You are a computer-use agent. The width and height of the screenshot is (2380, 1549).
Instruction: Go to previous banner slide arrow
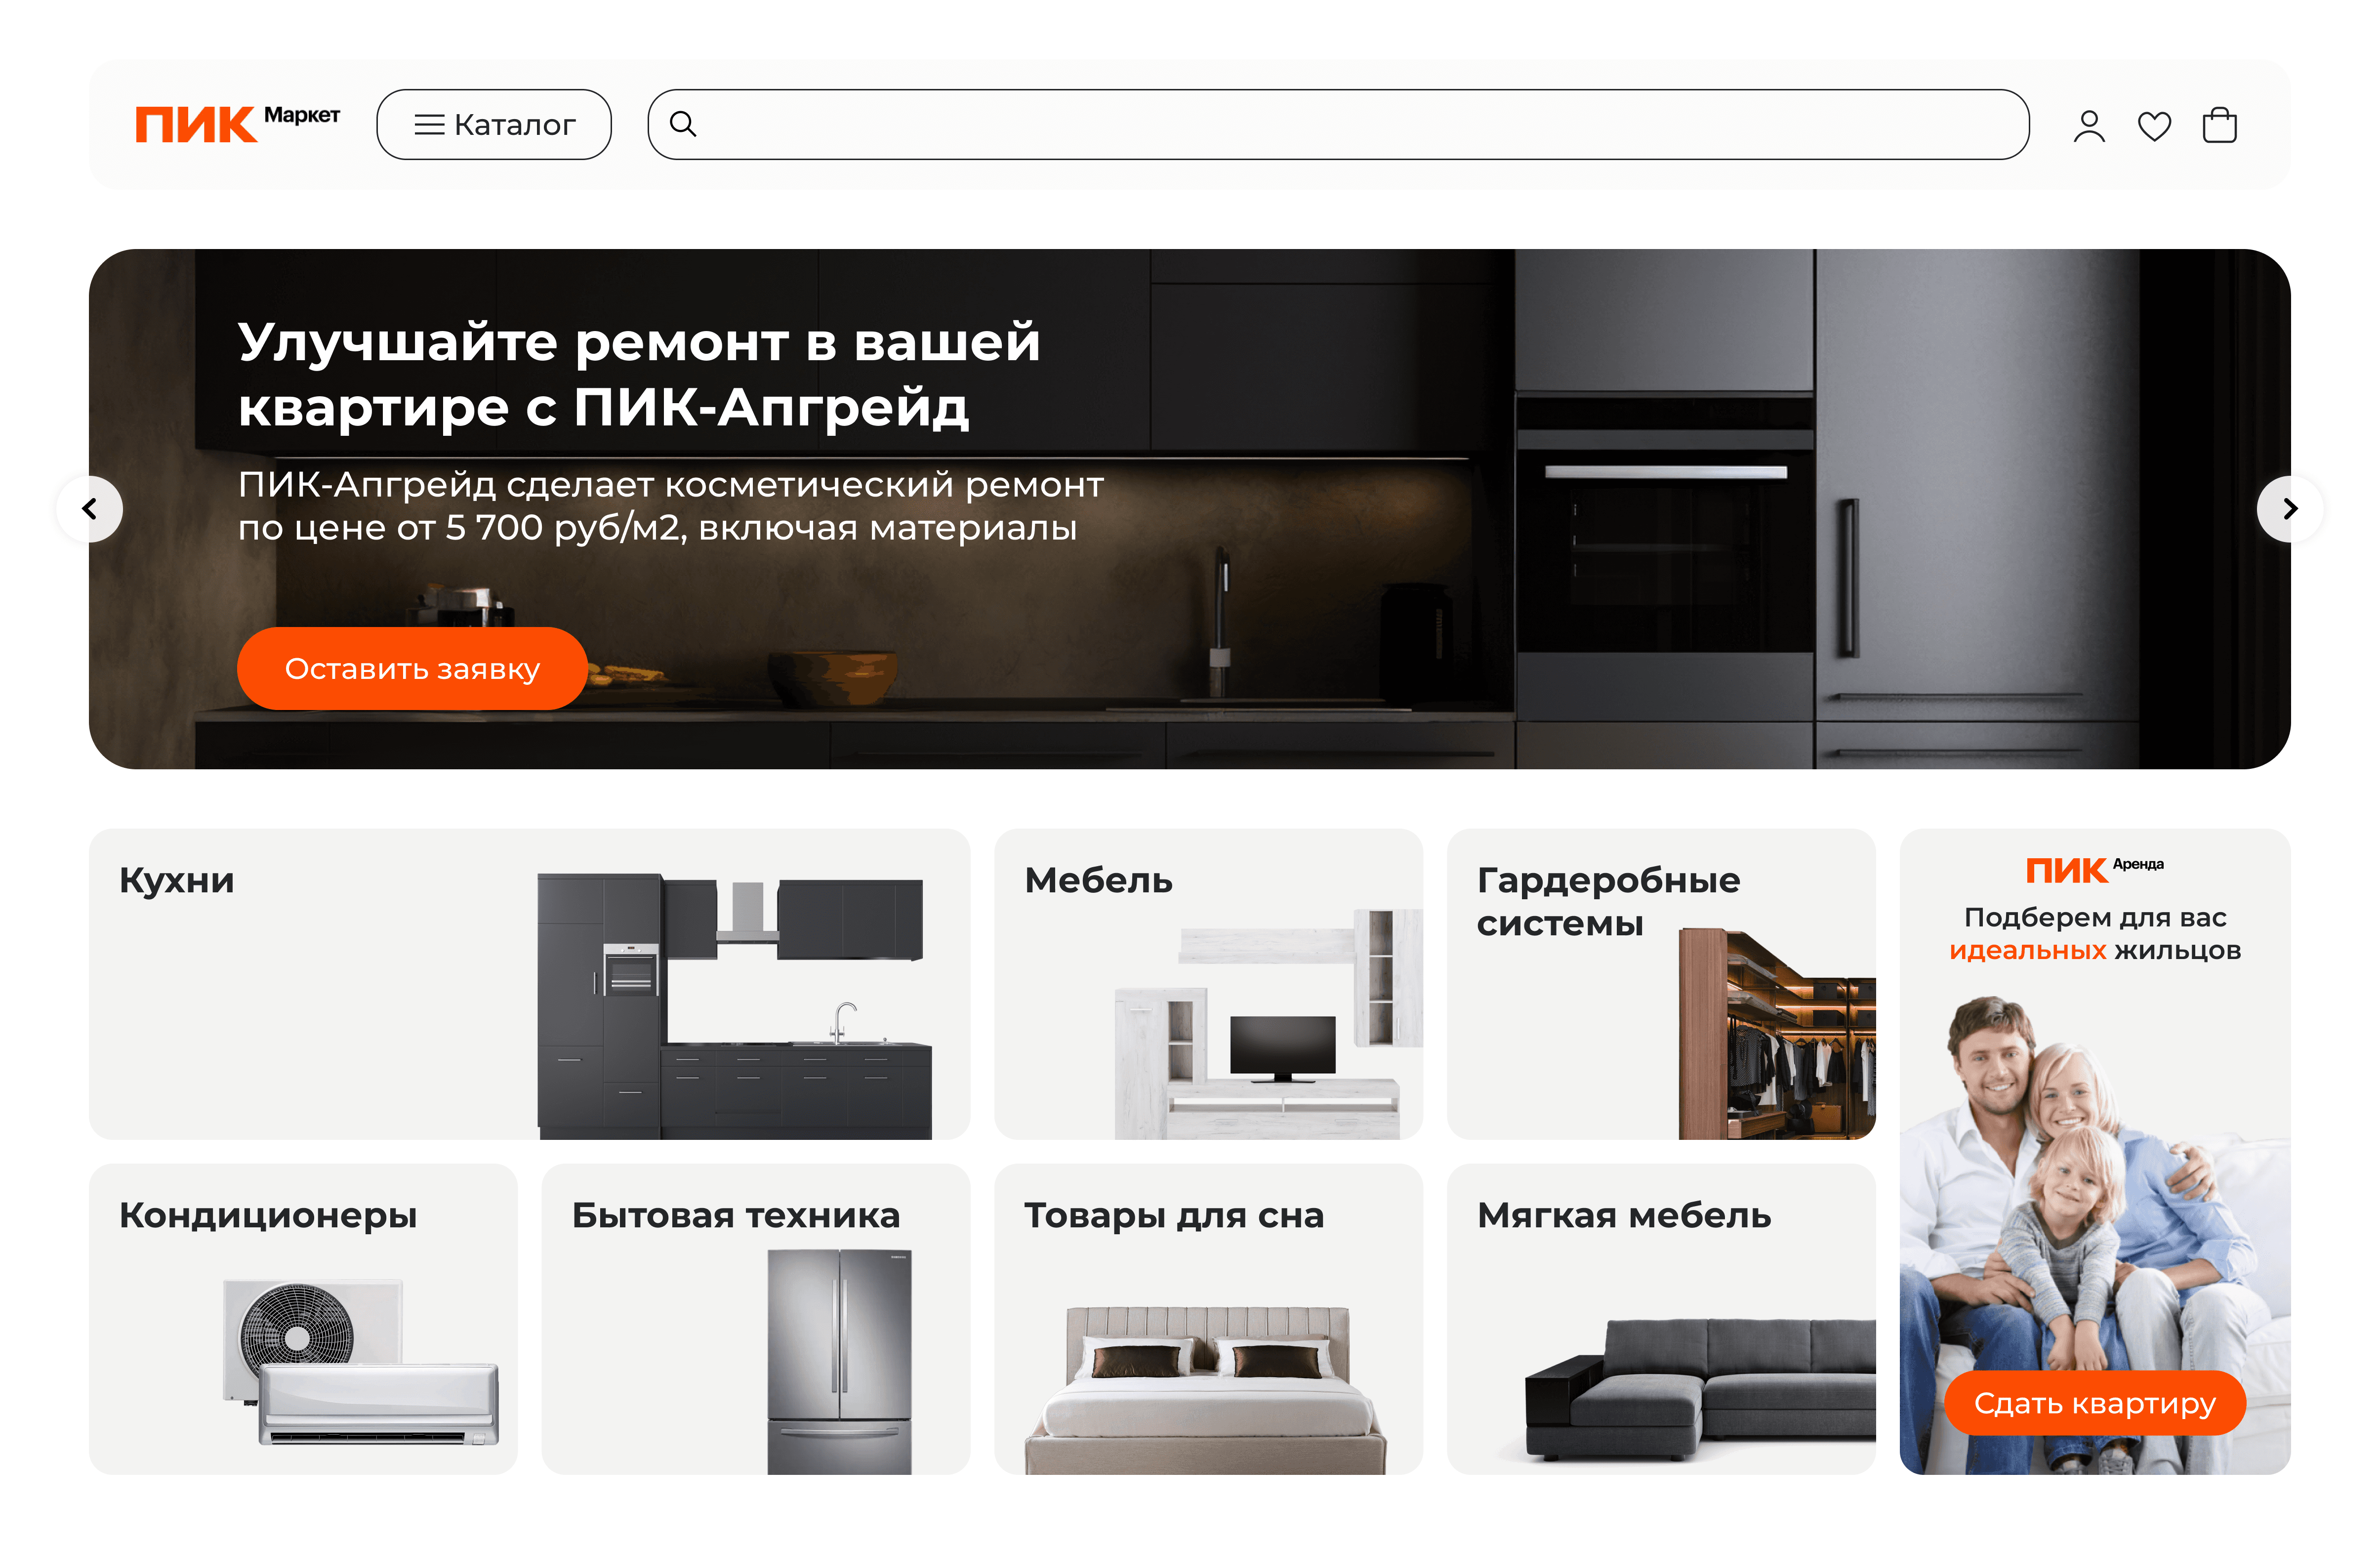(x=90, y=509)
